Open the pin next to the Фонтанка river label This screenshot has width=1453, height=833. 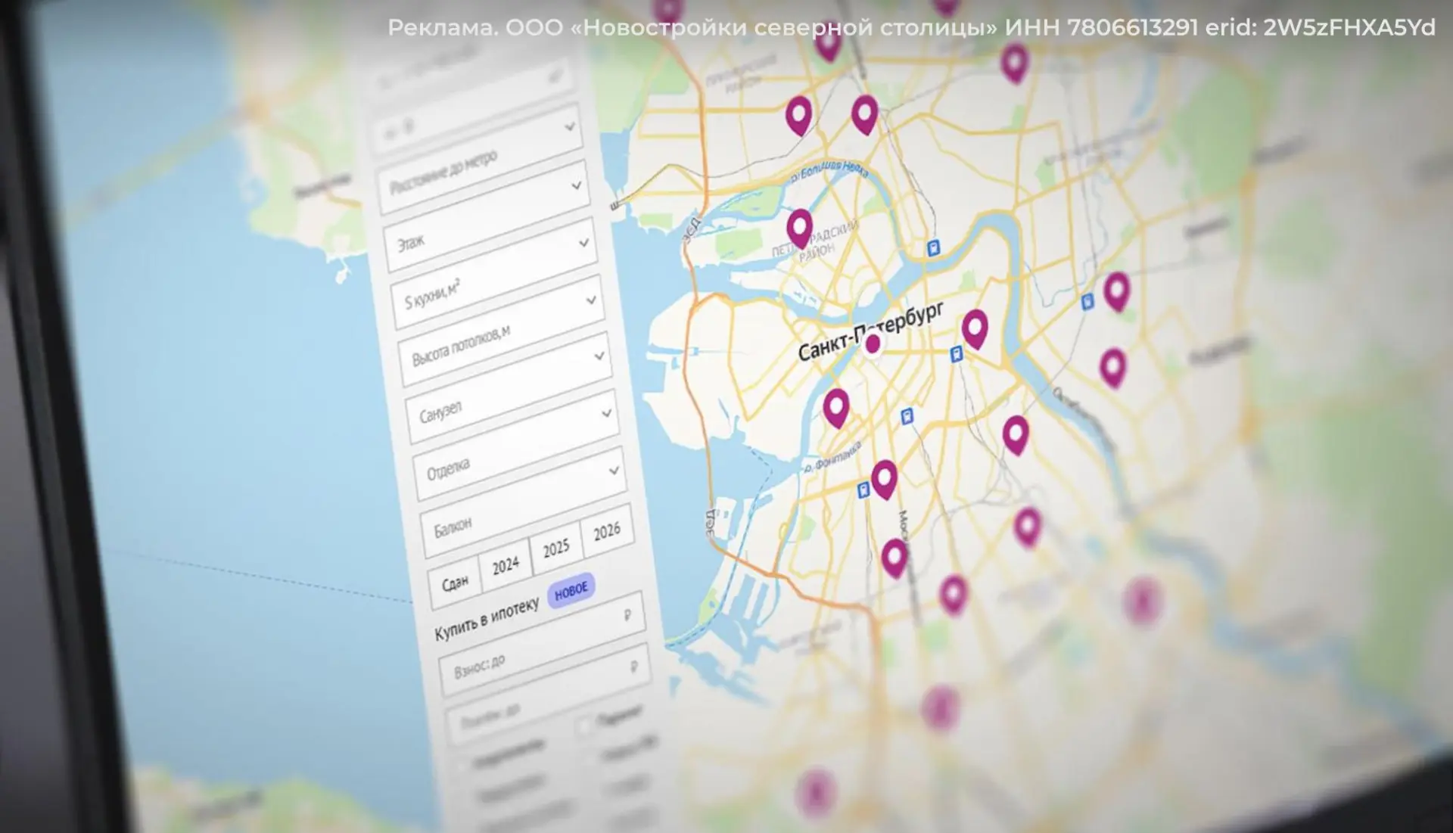[x=835, y=408]
